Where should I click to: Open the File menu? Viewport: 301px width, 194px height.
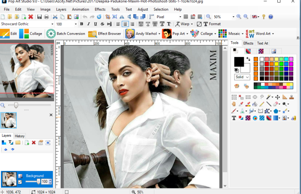(6, 9)
